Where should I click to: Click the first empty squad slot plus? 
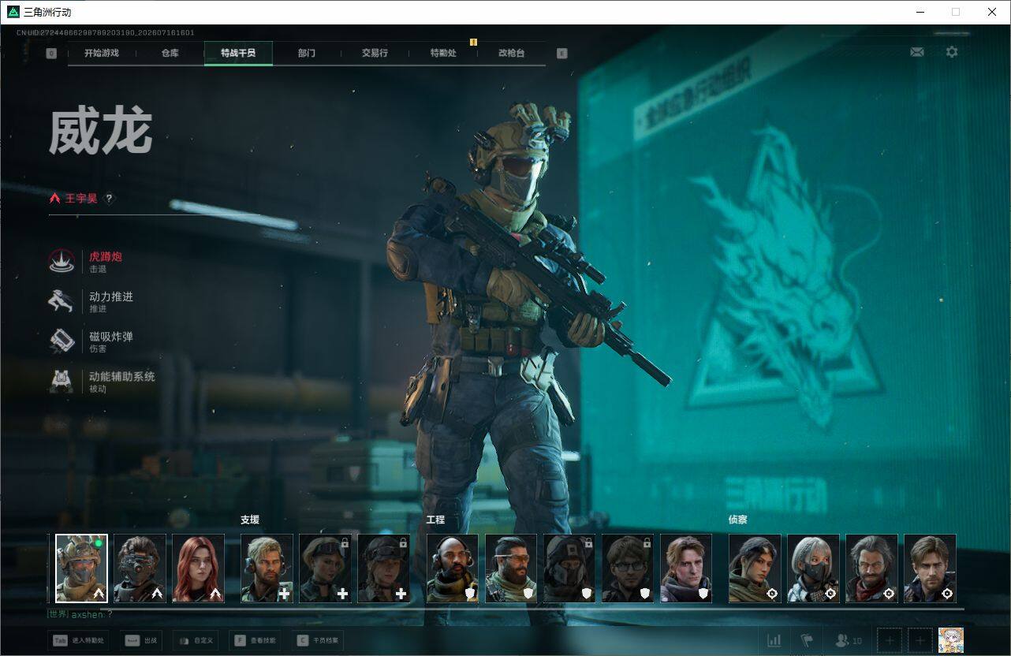click(x=890, y=640)
